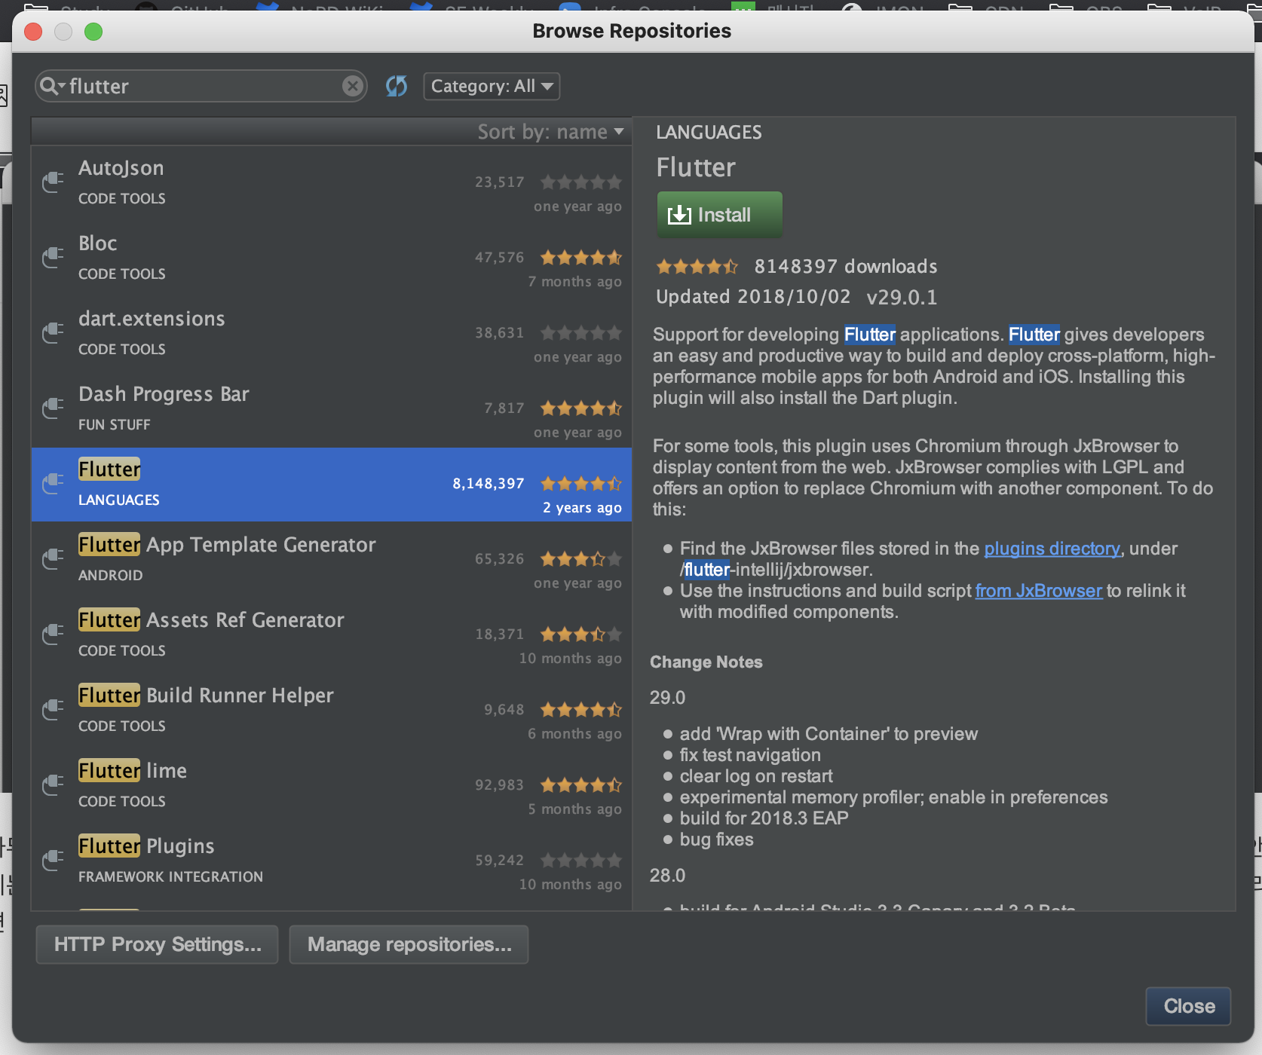Click the selected Flutter plugin icon
This screenshot has height=1055, width=1262.
[x=52, y=483]
